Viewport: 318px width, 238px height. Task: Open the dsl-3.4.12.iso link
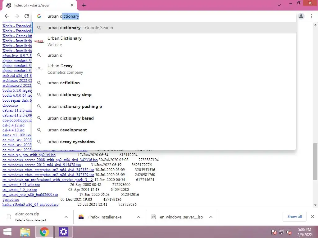[x=13, y=125]
